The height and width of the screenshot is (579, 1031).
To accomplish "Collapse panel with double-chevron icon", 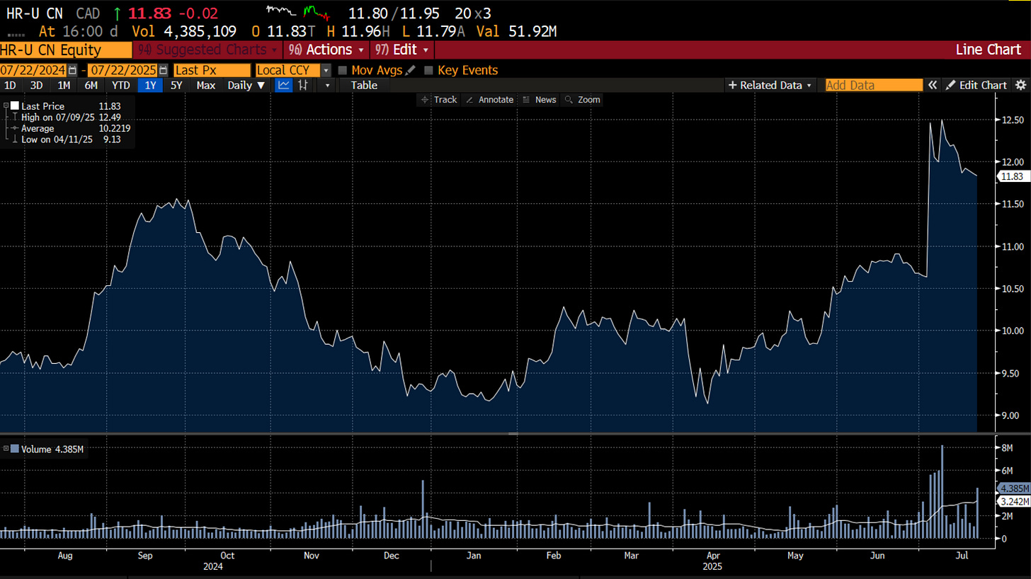I will (933, 85).
